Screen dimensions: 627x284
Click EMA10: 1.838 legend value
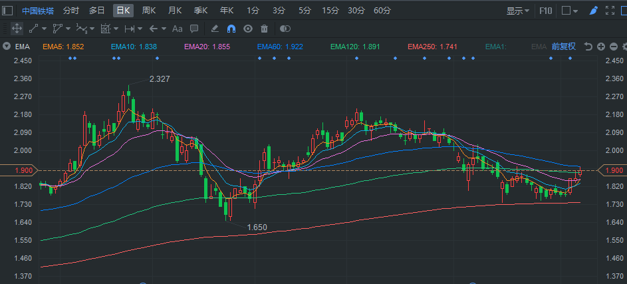click(x=134, y=47)
